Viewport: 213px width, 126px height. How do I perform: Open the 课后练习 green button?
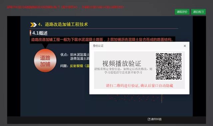tap(198, 12)
